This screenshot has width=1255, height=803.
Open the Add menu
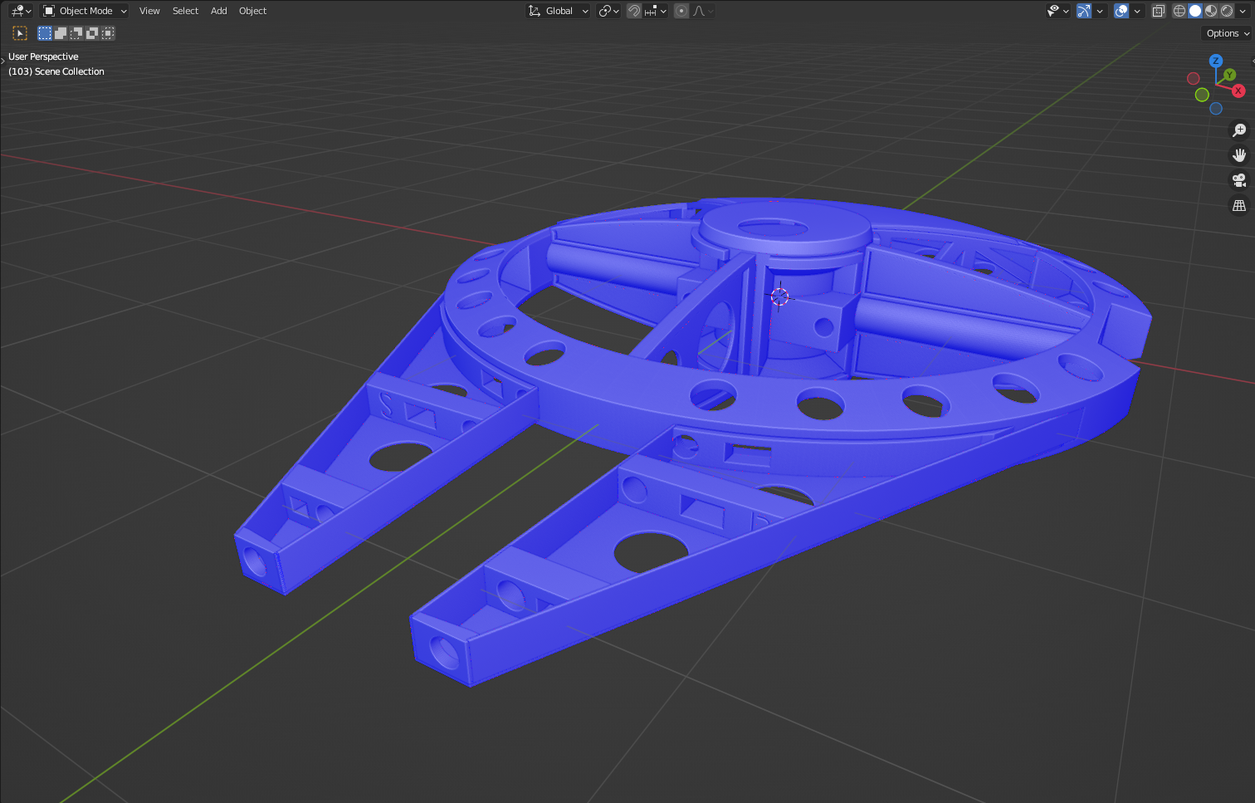tap(218, 11)
